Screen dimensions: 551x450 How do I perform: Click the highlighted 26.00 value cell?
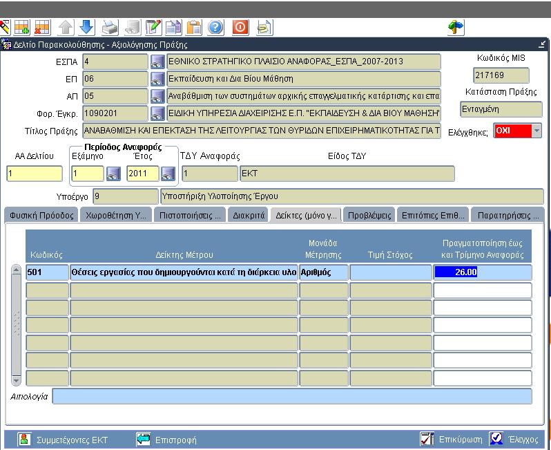483,272
